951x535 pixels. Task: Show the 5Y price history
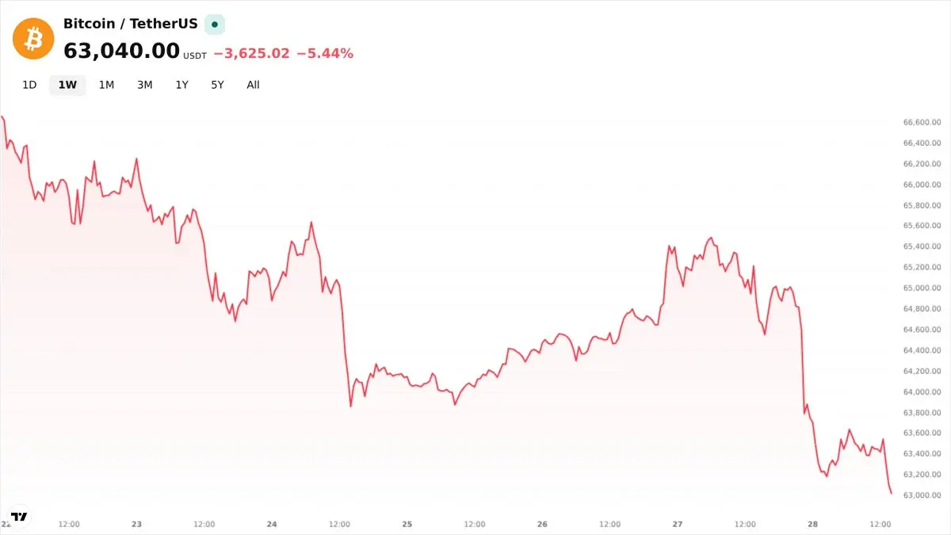[x=217, y=85]
